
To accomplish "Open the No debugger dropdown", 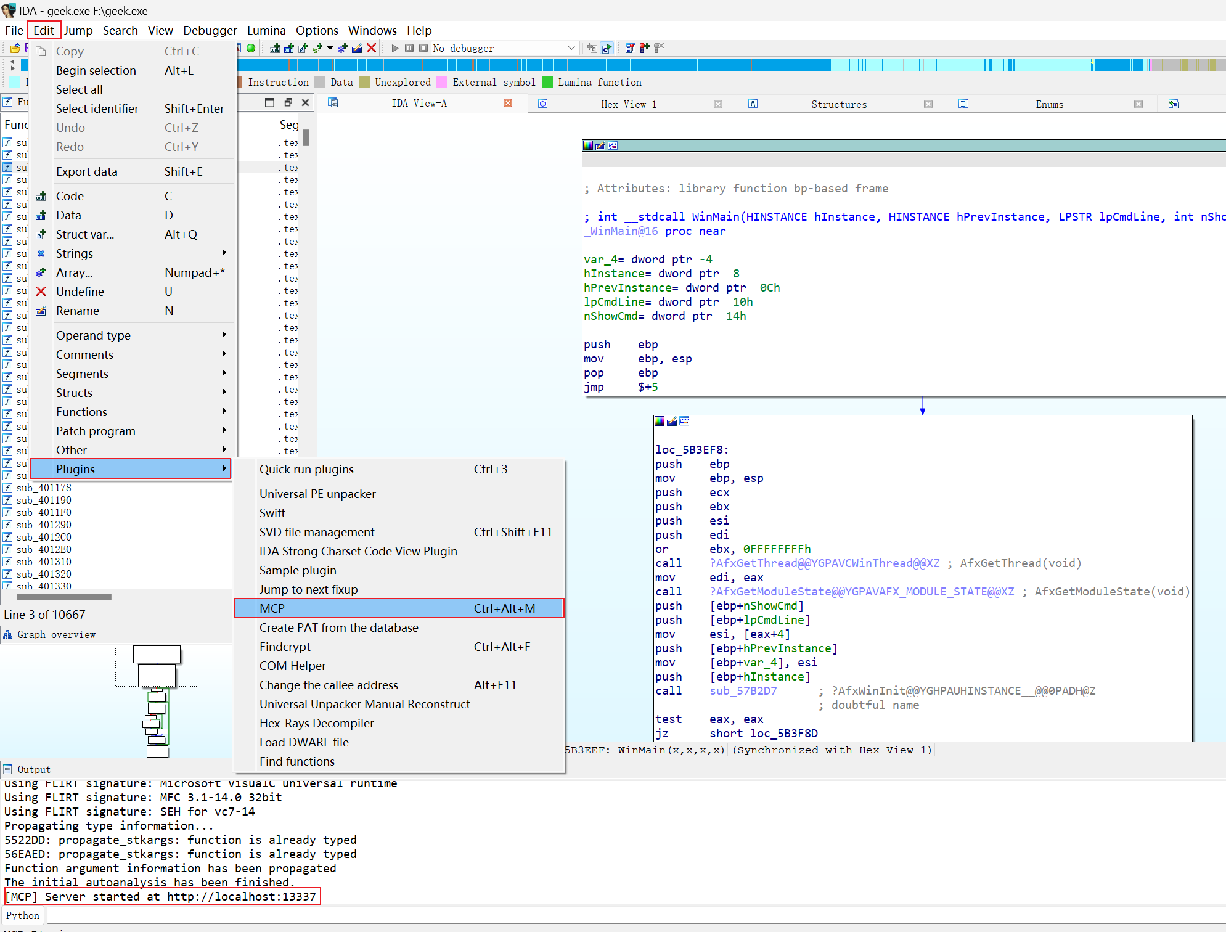I will pos(571,48).
